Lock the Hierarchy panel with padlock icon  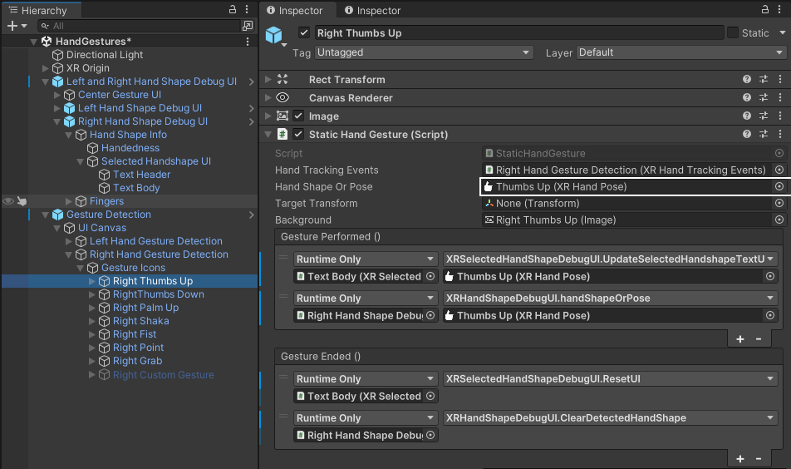pyautogui.click(x=233, y=10)
